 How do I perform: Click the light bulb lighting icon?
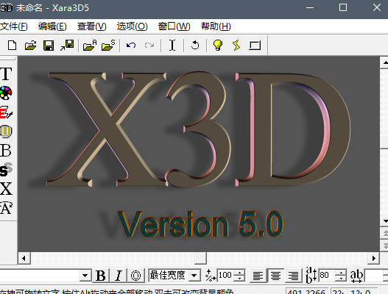[x=218, y=46]
